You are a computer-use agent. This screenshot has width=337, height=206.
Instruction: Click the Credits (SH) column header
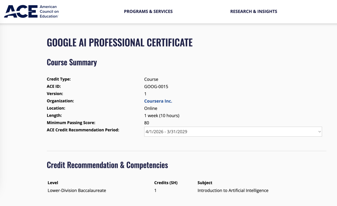point(166,183)
